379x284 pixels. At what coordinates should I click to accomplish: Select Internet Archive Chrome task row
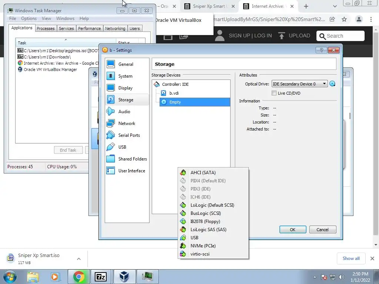click(57, 63)
